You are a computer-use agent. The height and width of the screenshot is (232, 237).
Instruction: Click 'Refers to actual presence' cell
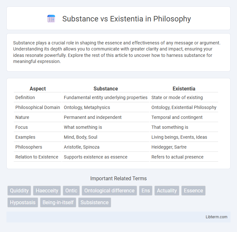184,157
